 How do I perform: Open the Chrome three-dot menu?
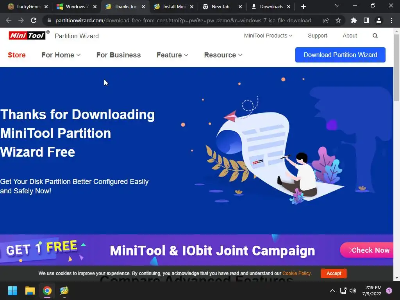tap(391, 20)
